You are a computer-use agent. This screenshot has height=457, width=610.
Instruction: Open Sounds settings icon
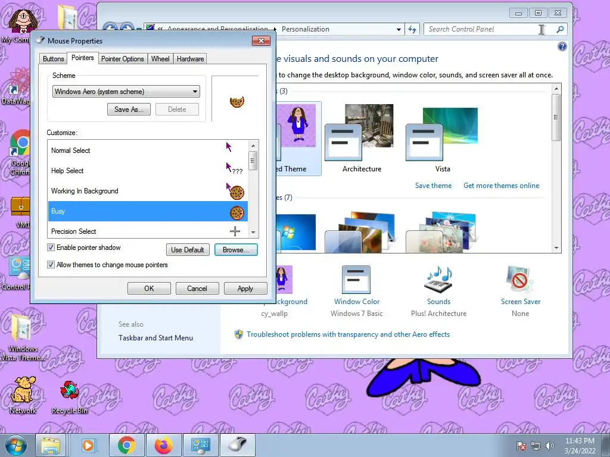click(x=438, y=280)
